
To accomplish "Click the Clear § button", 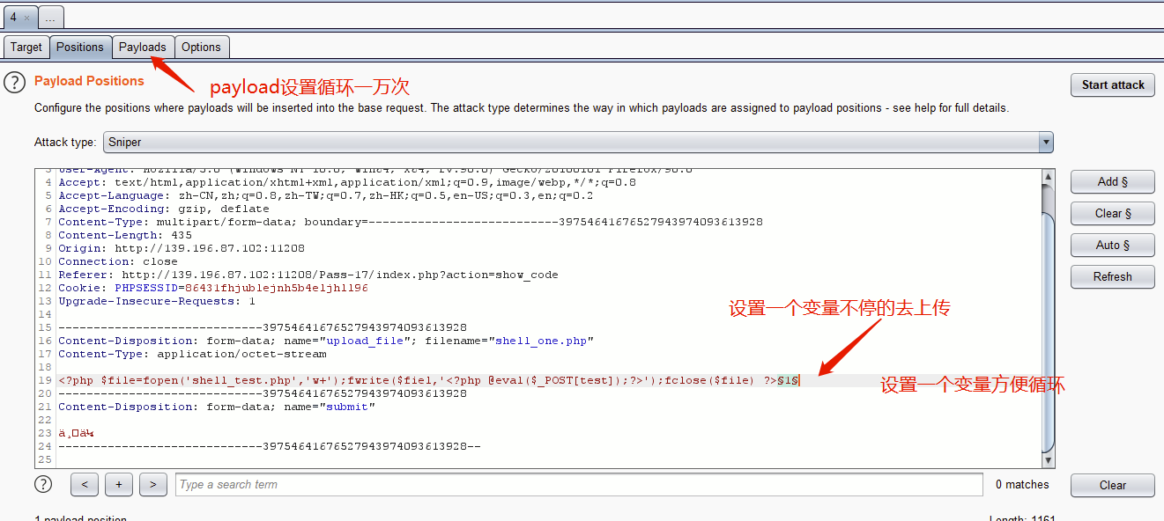I will click(1113, 213).
